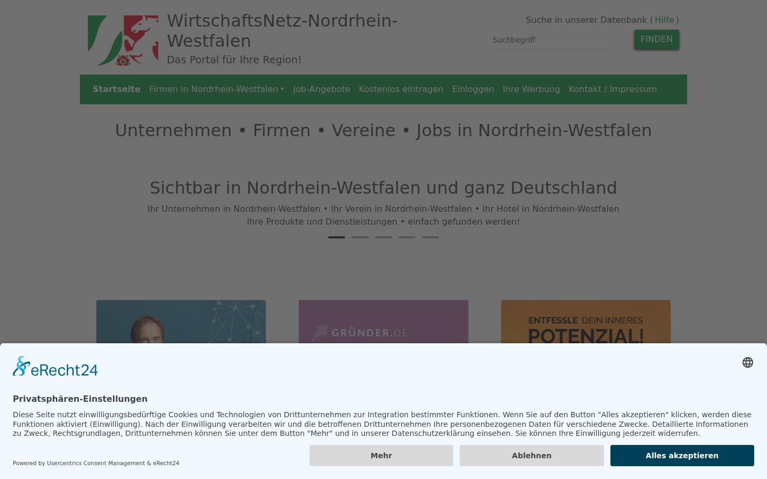Open Ihre Werbung menu item
767x479 pixels.
click(x=532, y=89)
